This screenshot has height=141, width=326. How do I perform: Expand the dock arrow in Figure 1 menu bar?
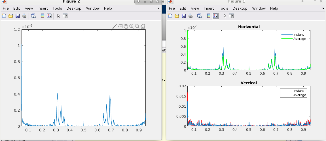[x=323, y=8]
